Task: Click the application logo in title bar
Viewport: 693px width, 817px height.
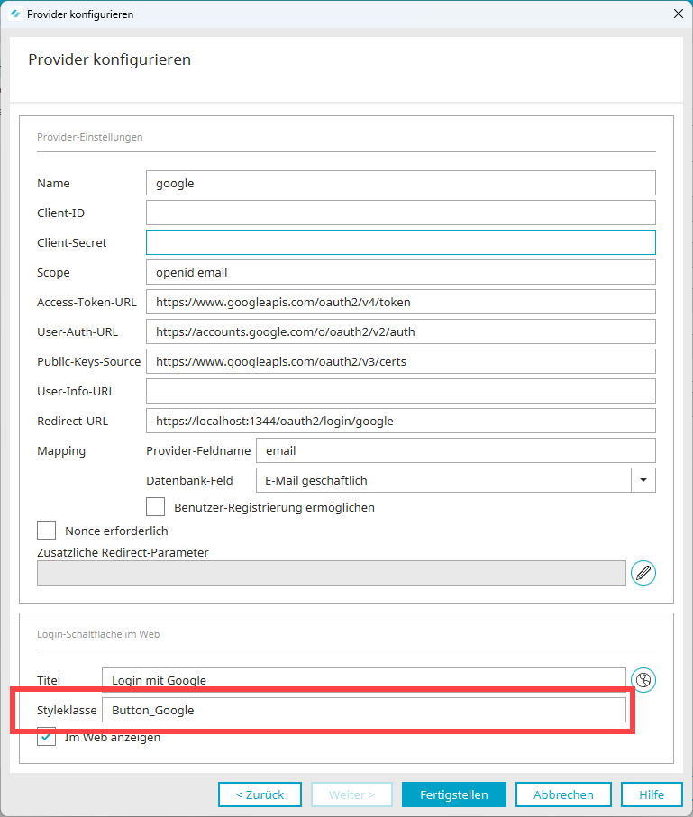Action: 15,14
